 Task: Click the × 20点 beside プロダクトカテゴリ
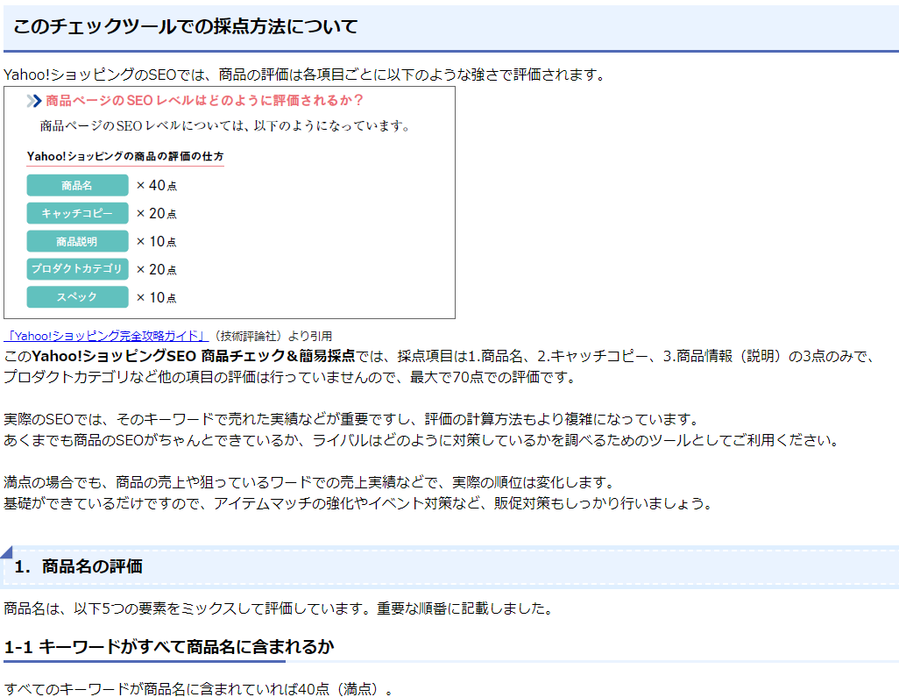(157, 269)
